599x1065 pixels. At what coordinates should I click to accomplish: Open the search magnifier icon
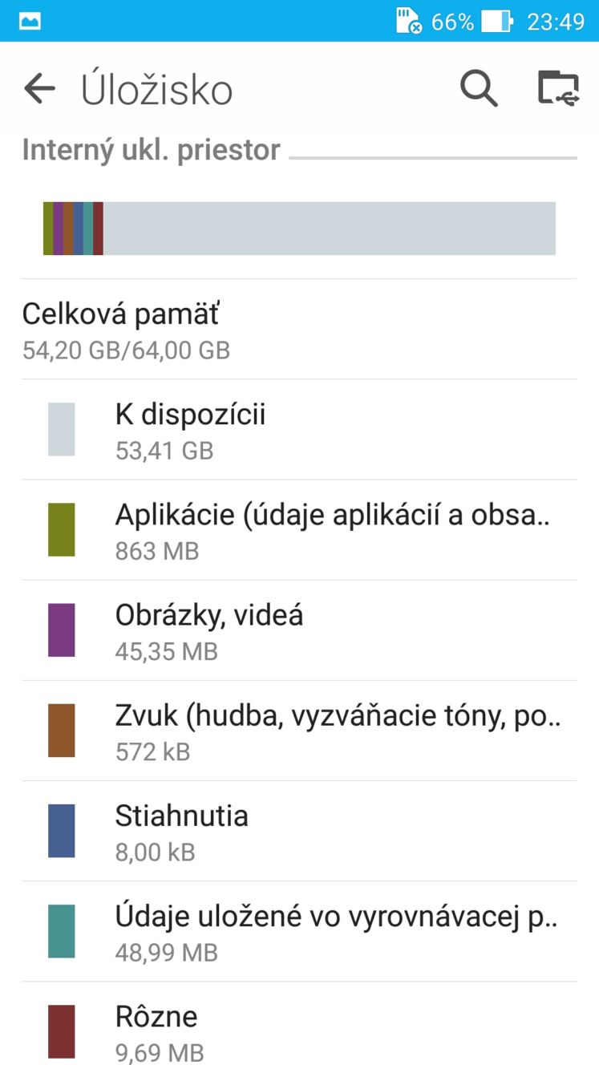click(479, 88)
